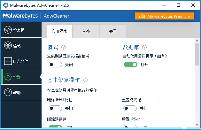The height and width of the screenshot is (130, 201).
Task: Click the 在基本修复过程中执行的操作 description text
Action: click(x=72, y=90)
